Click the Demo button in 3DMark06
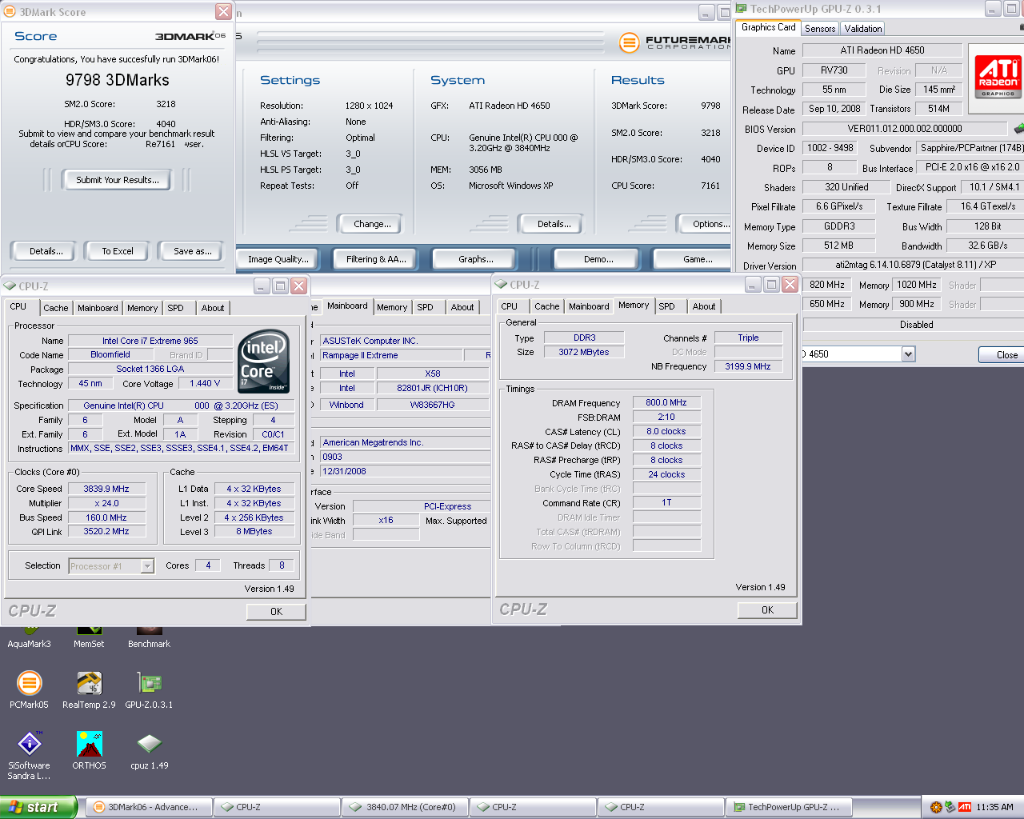 tap(598, 259)
